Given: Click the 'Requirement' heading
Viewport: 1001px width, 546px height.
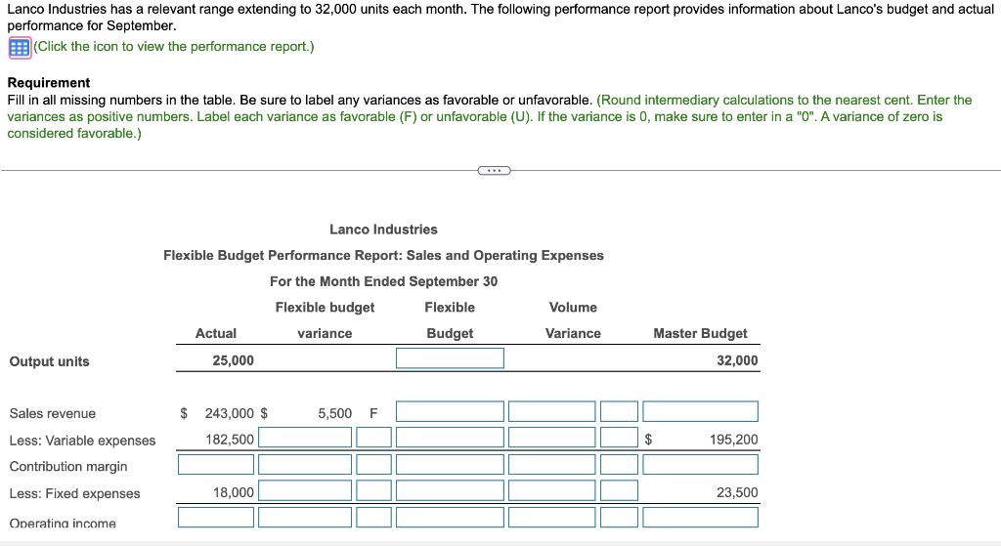Looking at the screenshot, I should [x=49, y=83].
